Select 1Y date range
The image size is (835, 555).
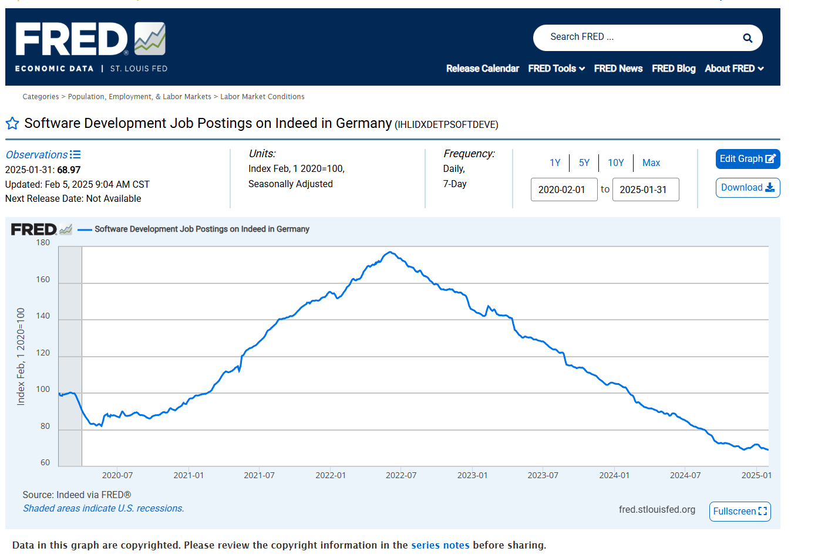click(x=555, y=163)
